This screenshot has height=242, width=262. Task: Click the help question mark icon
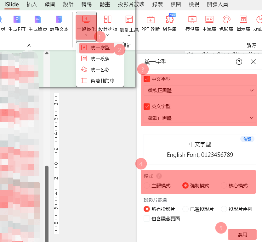point(239,62)
